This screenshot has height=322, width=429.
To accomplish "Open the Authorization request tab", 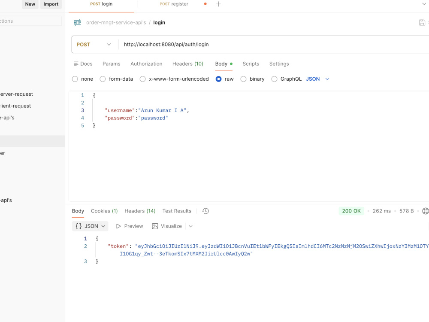I will 146,64.
